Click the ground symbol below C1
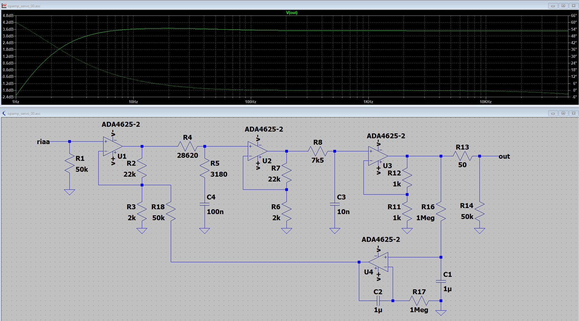Viewport: 579px width, 321px height. tap(441, 313)
